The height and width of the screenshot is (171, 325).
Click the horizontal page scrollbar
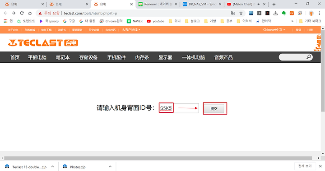(158, 158)
